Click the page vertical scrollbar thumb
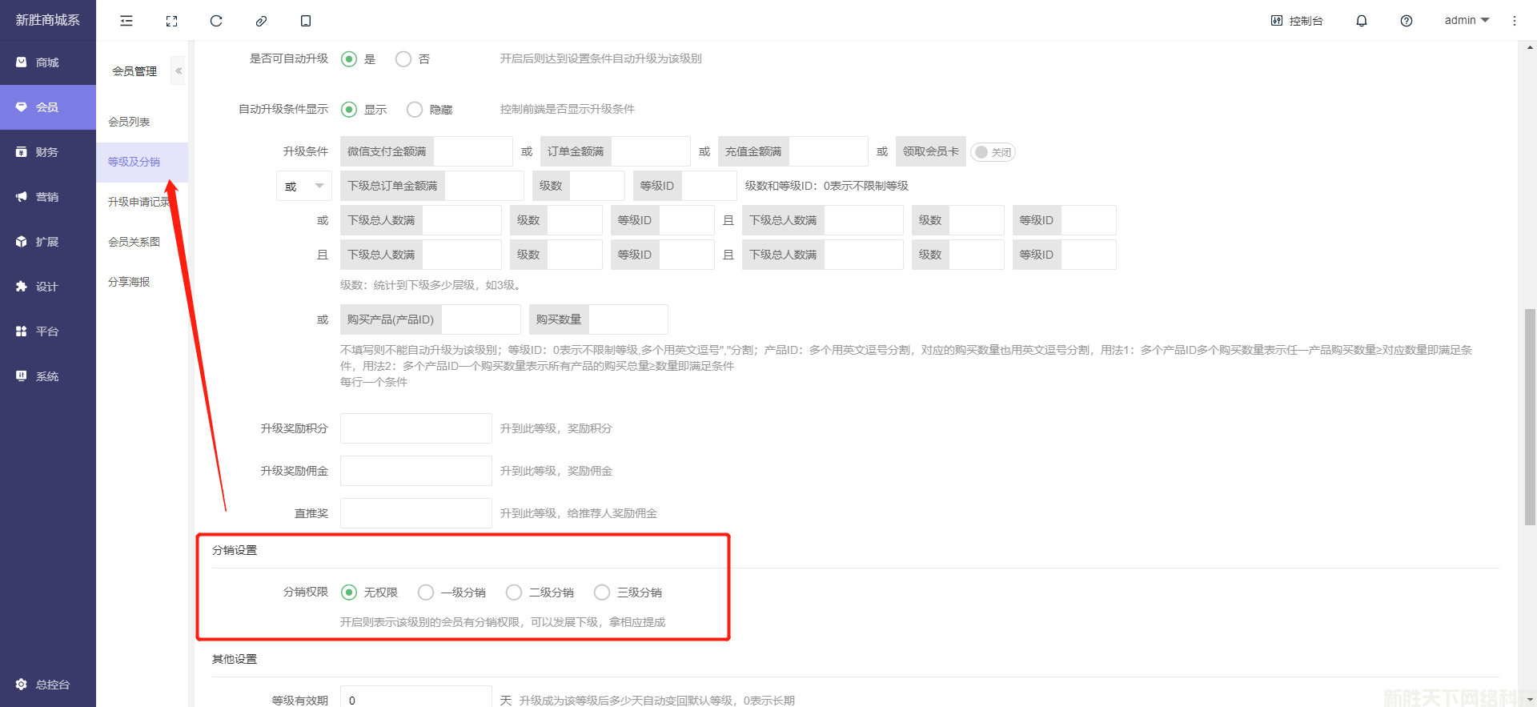 pos(1530,416)
